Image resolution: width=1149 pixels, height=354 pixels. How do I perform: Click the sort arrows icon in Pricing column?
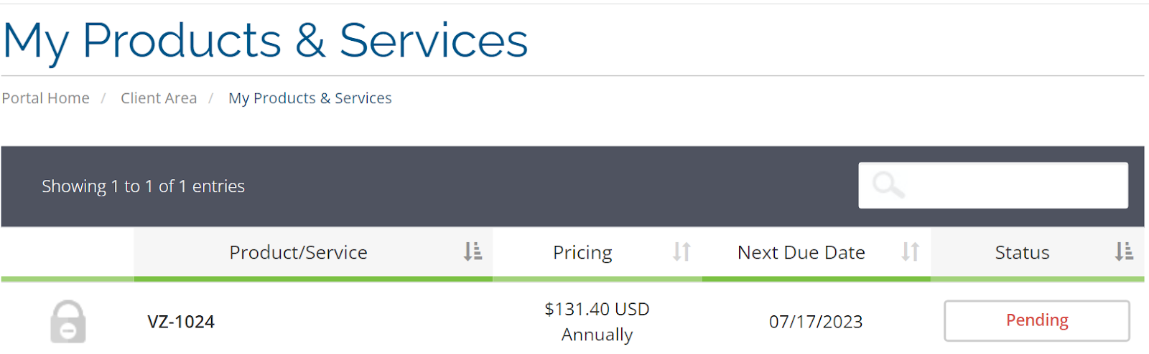(682, 252)
